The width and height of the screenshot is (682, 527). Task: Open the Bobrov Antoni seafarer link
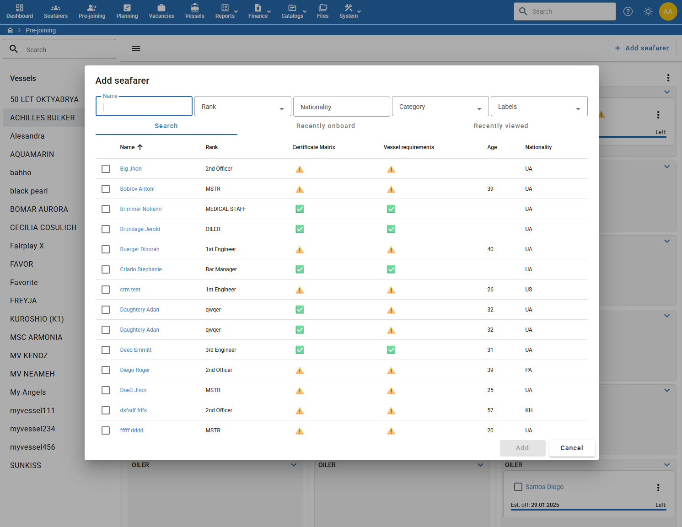pos(137,189)
